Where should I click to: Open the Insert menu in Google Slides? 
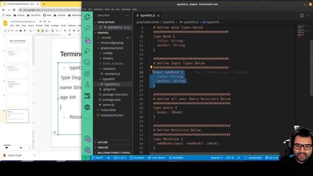tap(31, 25)
